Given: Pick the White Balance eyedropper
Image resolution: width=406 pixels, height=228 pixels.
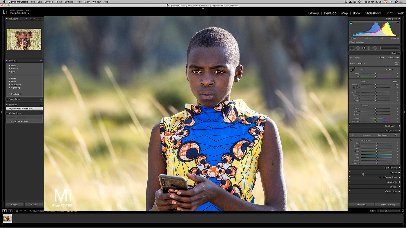Looking at the screenshot, I should point(353,70).
